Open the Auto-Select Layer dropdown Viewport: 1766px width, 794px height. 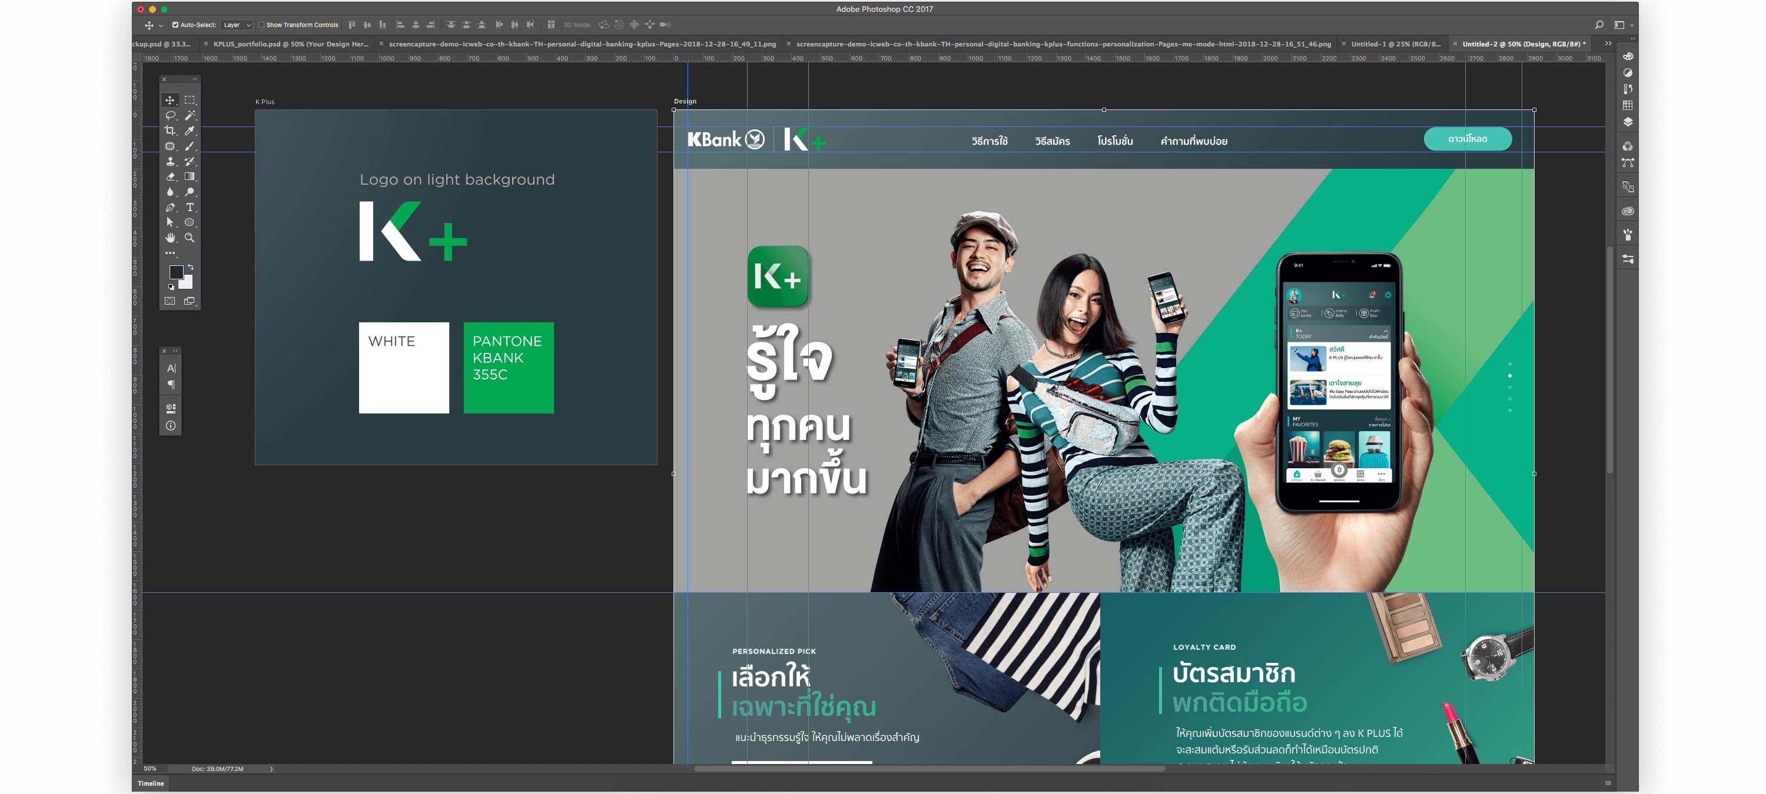click(x=237, y=25)
